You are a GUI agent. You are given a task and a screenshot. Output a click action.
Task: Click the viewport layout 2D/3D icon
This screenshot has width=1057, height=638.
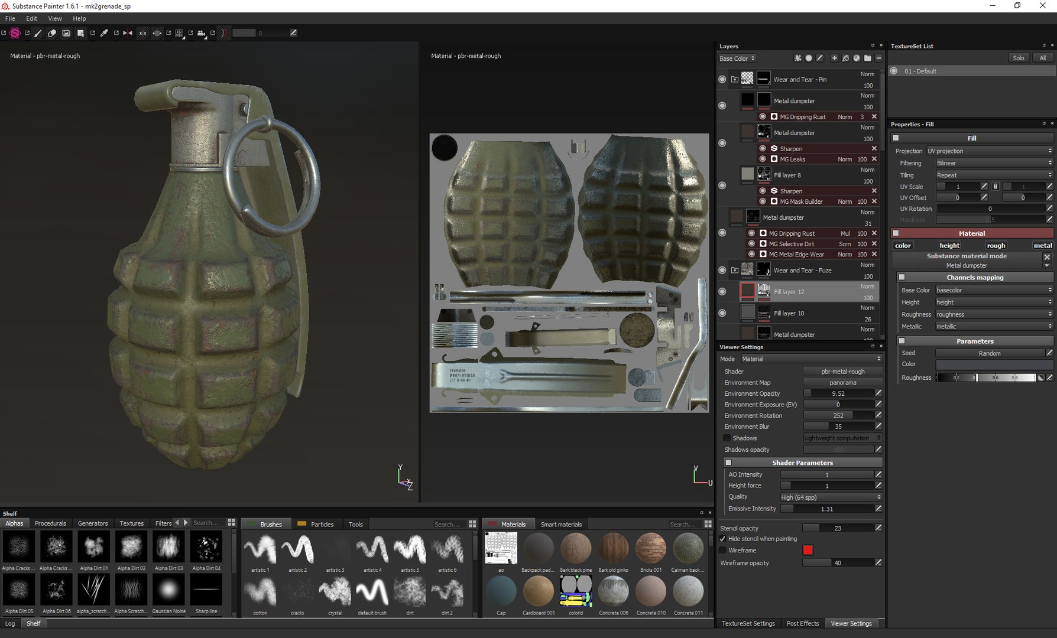click(179, 33)
